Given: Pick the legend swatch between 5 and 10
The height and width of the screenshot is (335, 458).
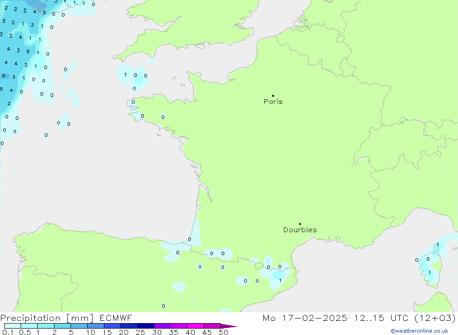Looking at the screenshot, I should coord(79,326).
